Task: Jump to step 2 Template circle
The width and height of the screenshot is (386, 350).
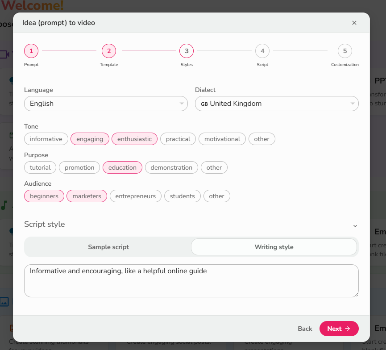Action: pyautogui.click(x=109, y=51)
